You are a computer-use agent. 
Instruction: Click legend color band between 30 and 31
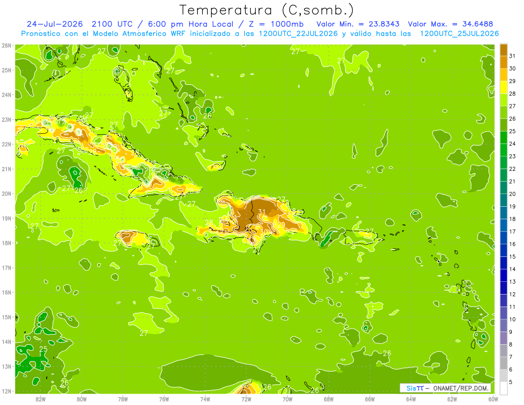point(503,62)
